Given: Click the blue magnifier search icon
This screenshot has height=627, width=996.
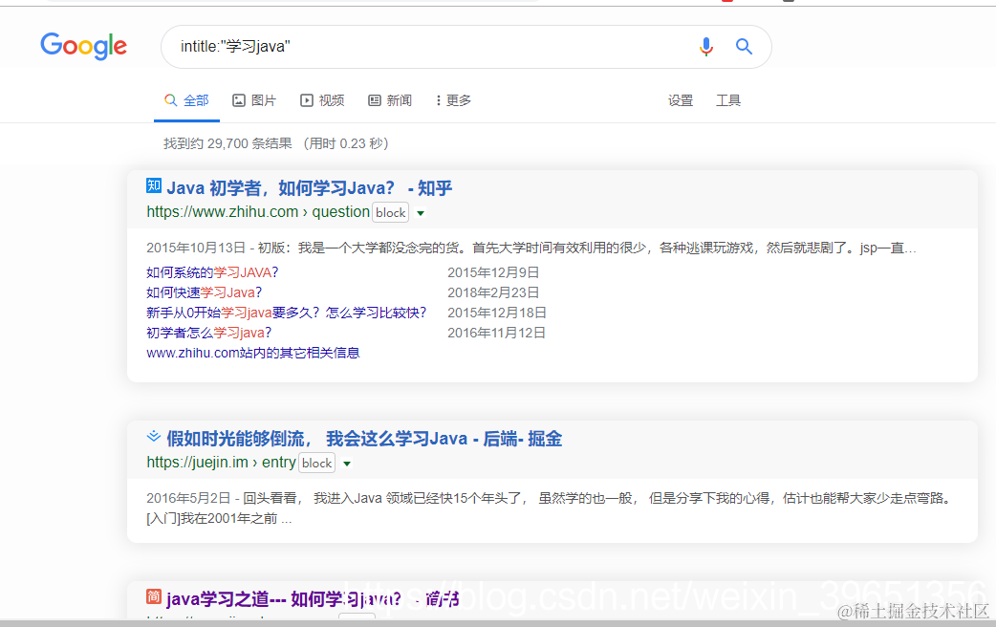Looking at the screenshot, I should pos(745,46).
